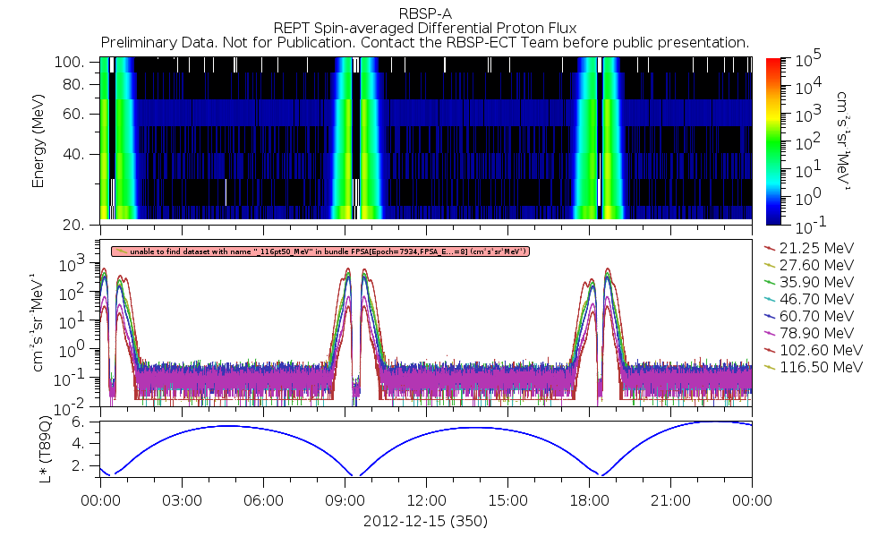Click the date label 2012-12-15 (350)
The width and height of the screenshot is (895, 537).
coord(425,520)
